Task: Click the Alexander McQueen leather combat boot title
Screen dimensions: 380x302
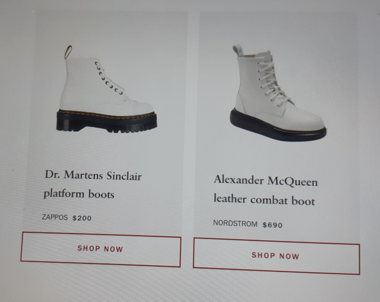Action: click(x=266, y=190)
